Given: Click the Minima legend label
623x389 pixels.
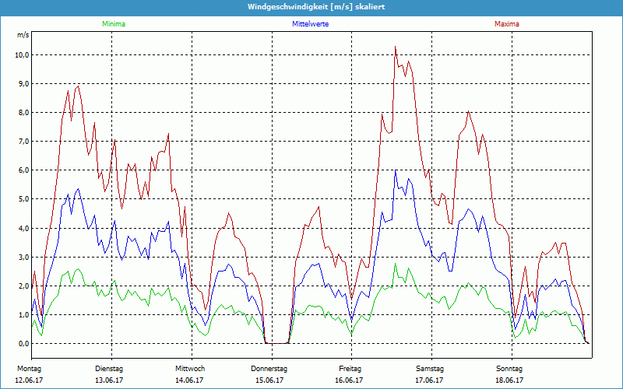Looking at the screenshot, I should [x=113, y=24].
